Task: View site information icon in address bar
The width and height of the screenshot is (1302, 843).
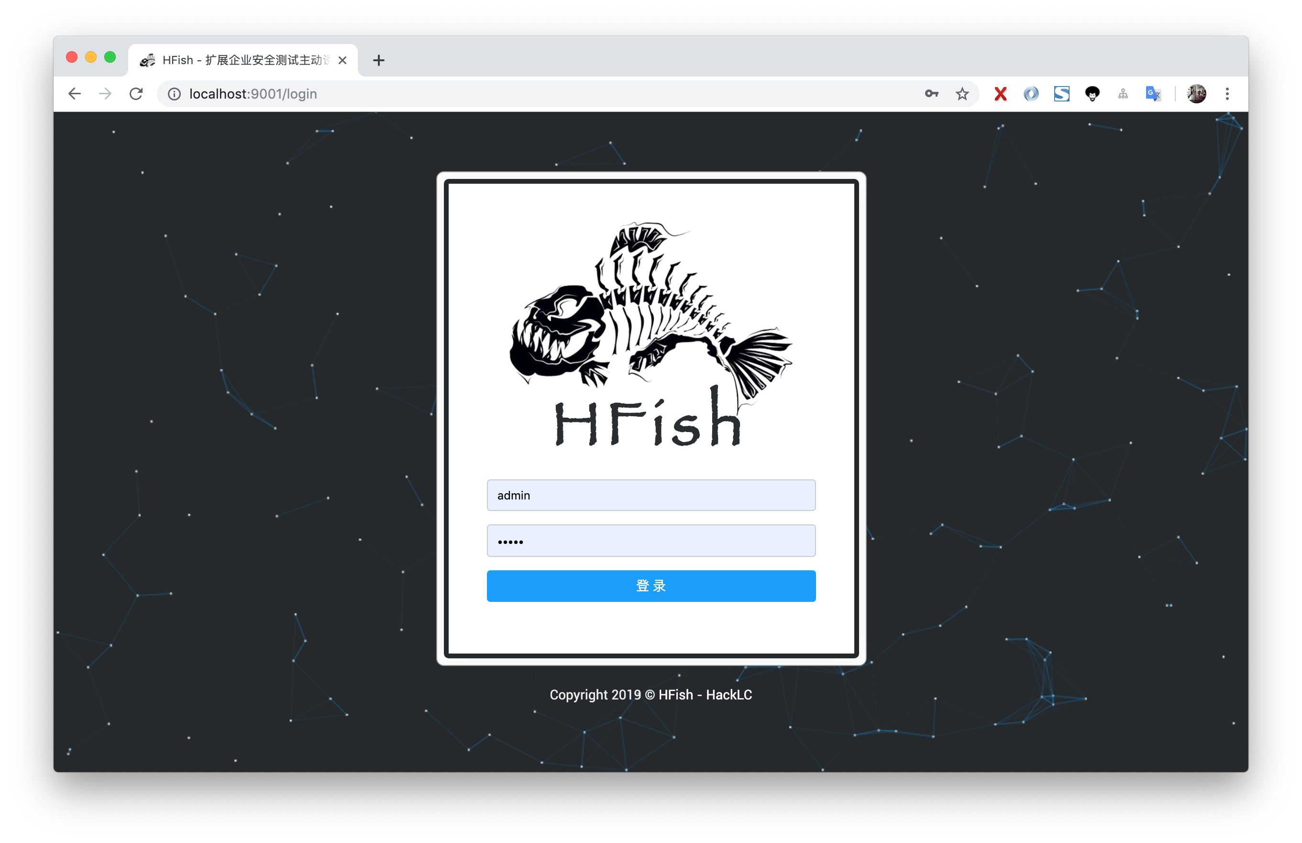Action: click(x=174, y=94)
